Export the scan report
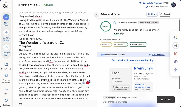181x107 pixels. [165, 14]
